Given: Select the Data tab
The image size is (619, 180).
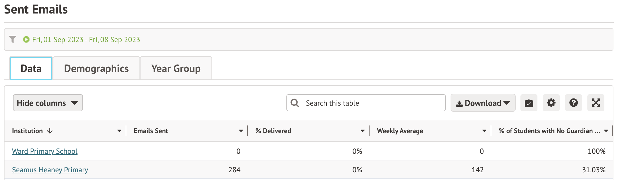Looking at the screenshot, I should (31, 68).
